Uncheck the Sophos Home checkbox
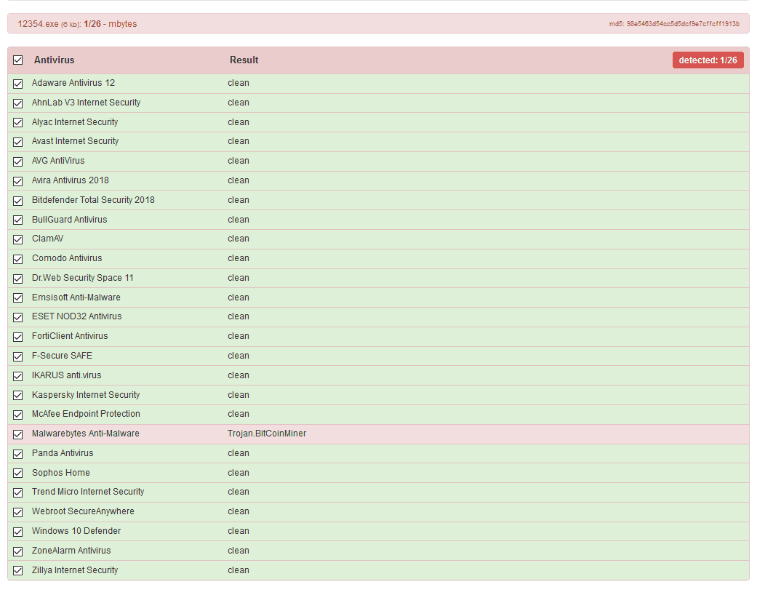This screenshot has width=765, height=595. 18,474
